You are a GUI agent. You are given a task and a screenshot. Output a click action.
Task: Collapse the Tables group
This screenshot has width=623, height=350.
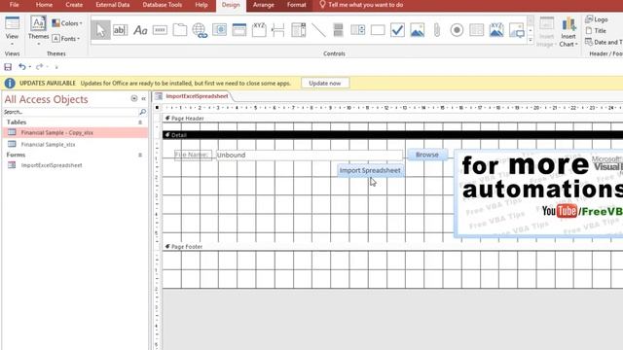click(140, 122)
